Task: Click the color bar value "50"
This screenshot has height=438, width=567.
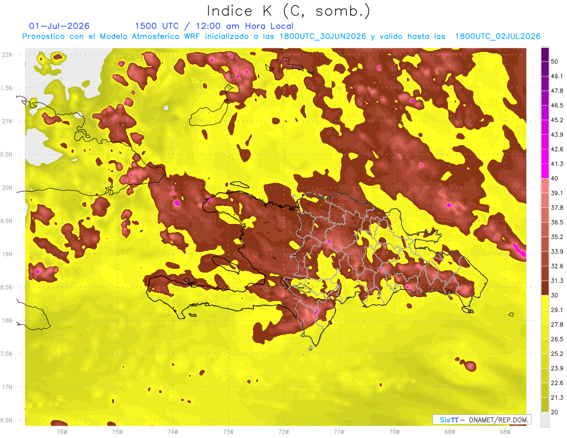Action: click(555, 61)
